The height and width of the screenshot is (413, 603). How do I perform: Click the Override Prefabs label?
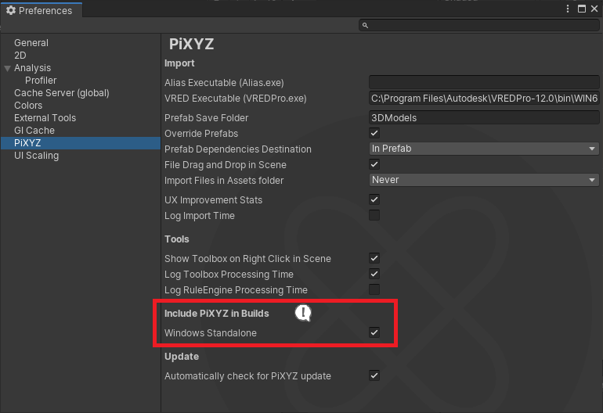click(x=201, y=134)
